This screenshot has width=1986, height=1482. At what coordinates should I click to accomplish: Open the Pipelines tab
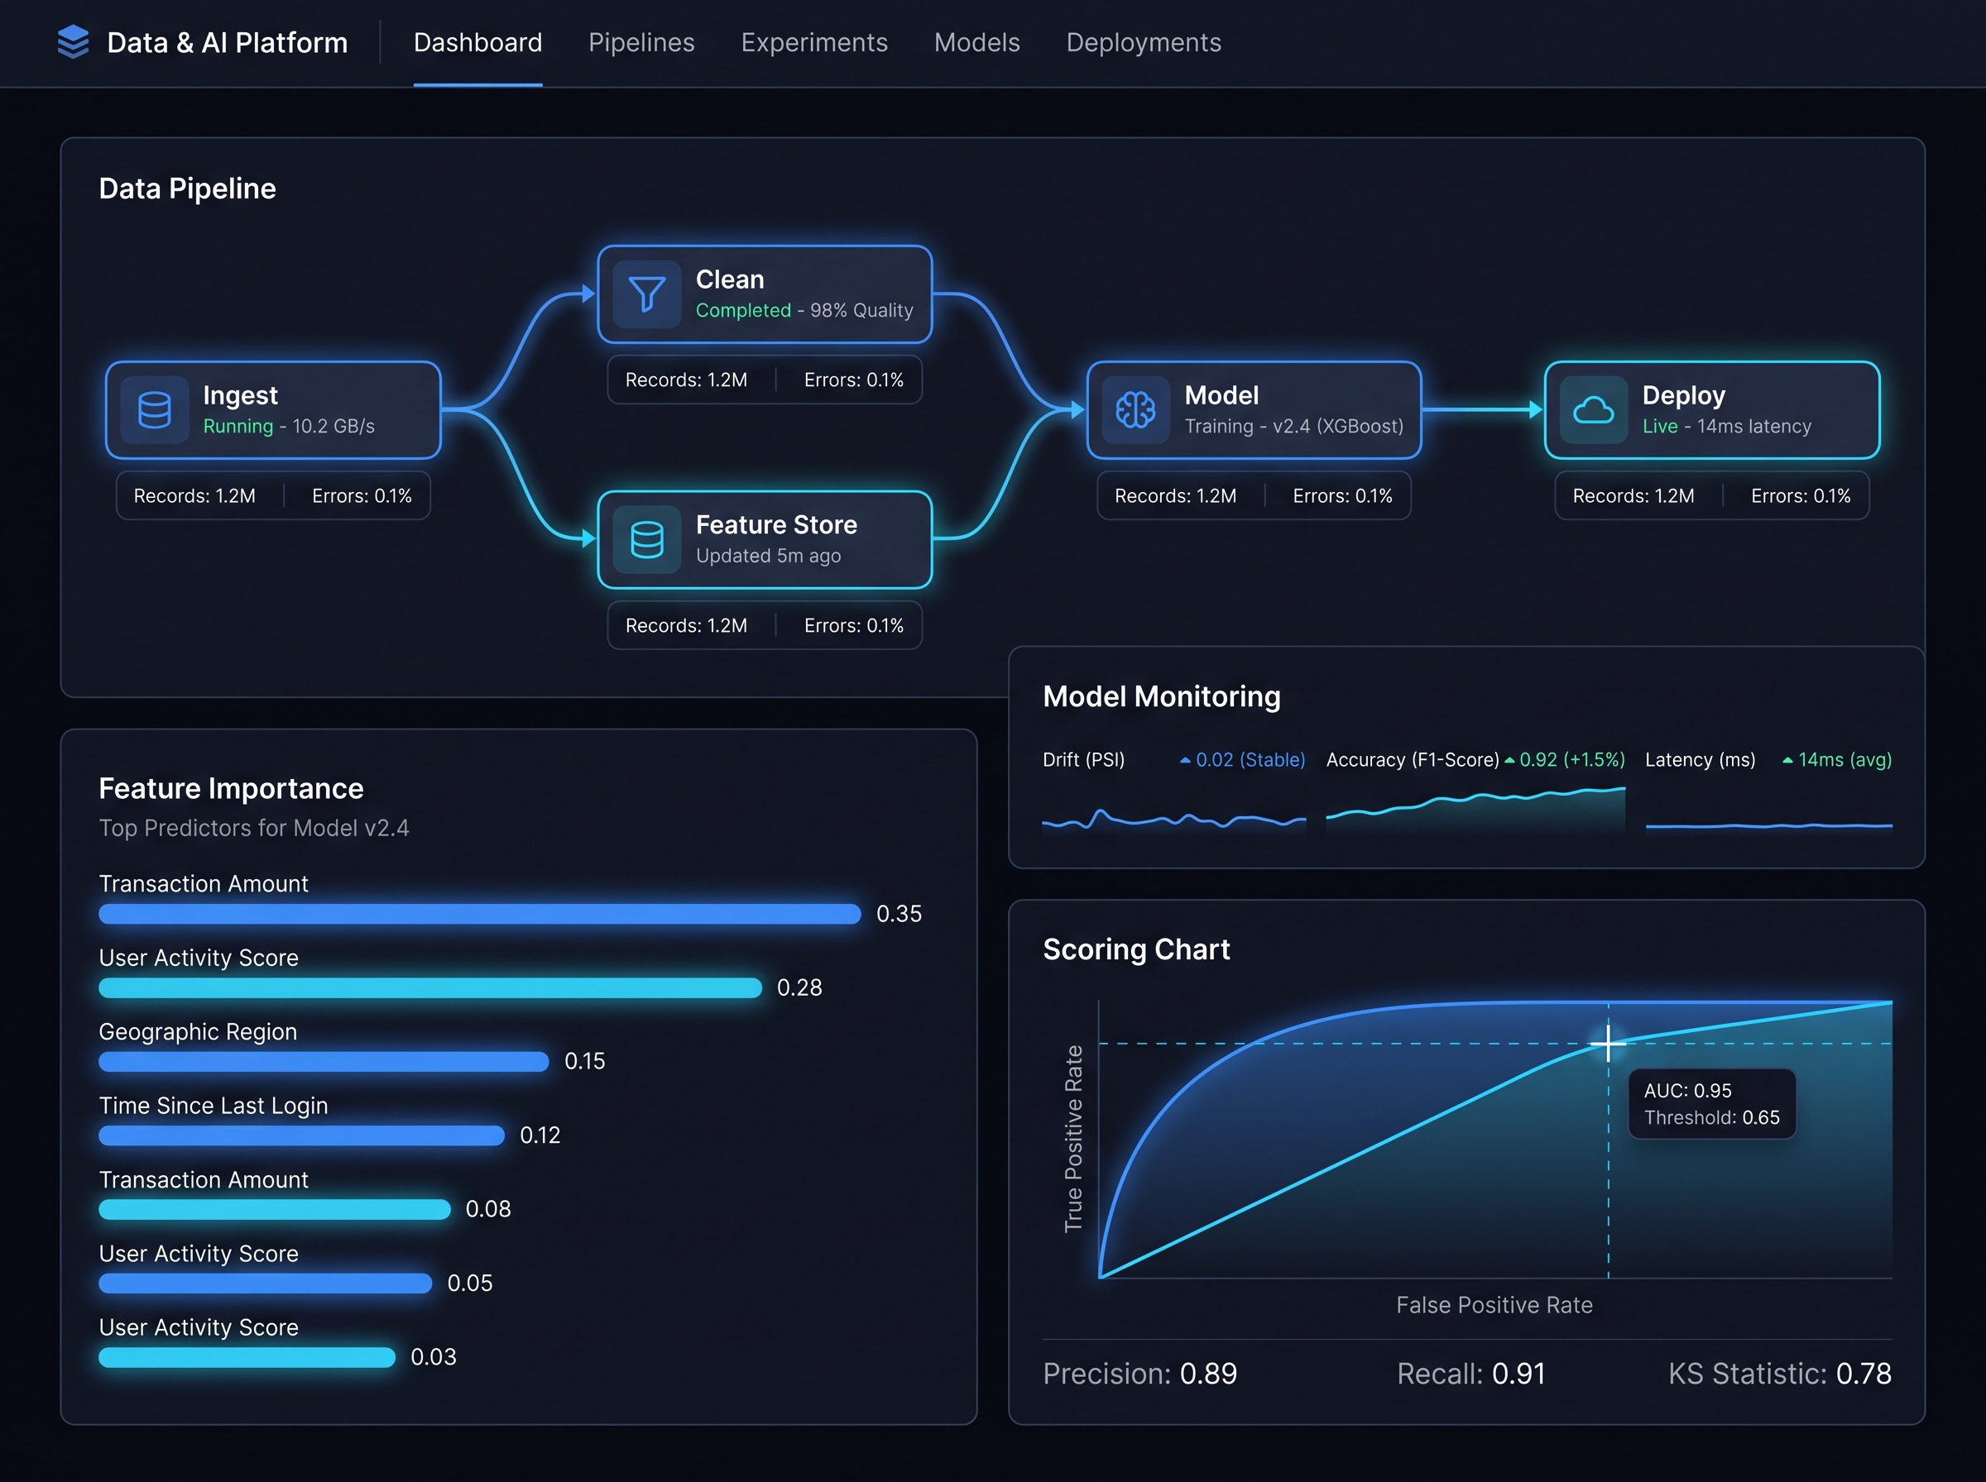(x=640, y=42)
